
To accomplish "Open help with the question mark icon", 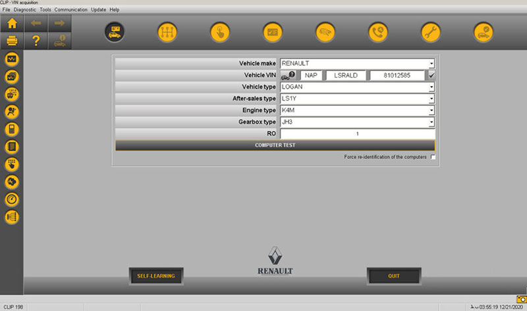I will point(36,41).
